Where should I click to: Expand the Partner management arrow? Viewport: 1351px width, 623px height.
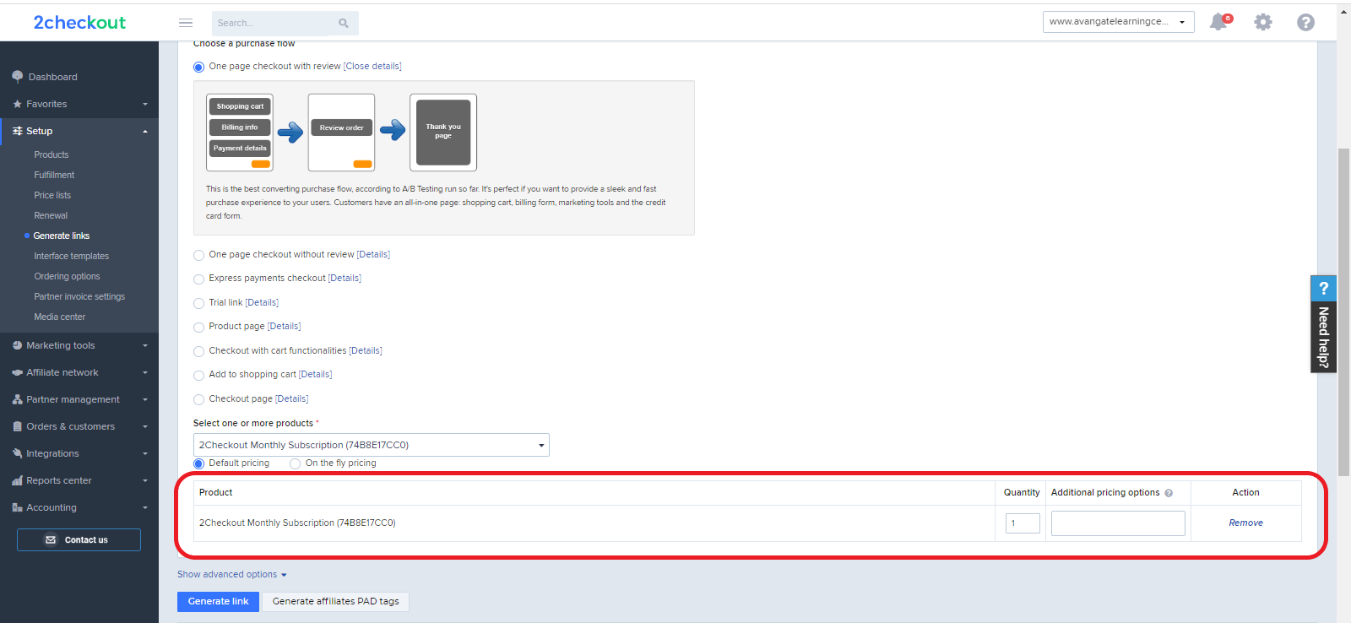tap(145, 400)
